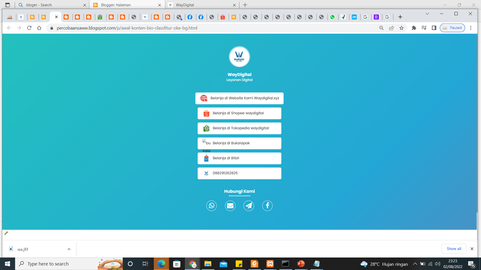Open weather widget 28°C Hujan ringan
Image resolution: width=481 pixels, height=270 pixels.
point(384,264)
